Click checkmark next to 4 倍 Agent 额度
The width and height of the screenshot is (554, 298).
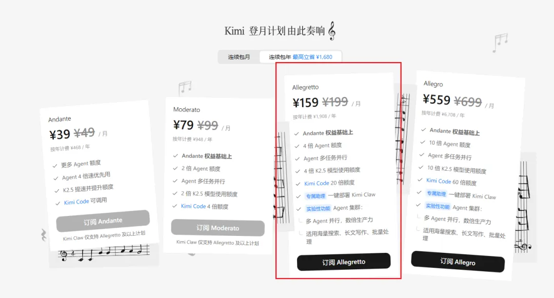297,146
